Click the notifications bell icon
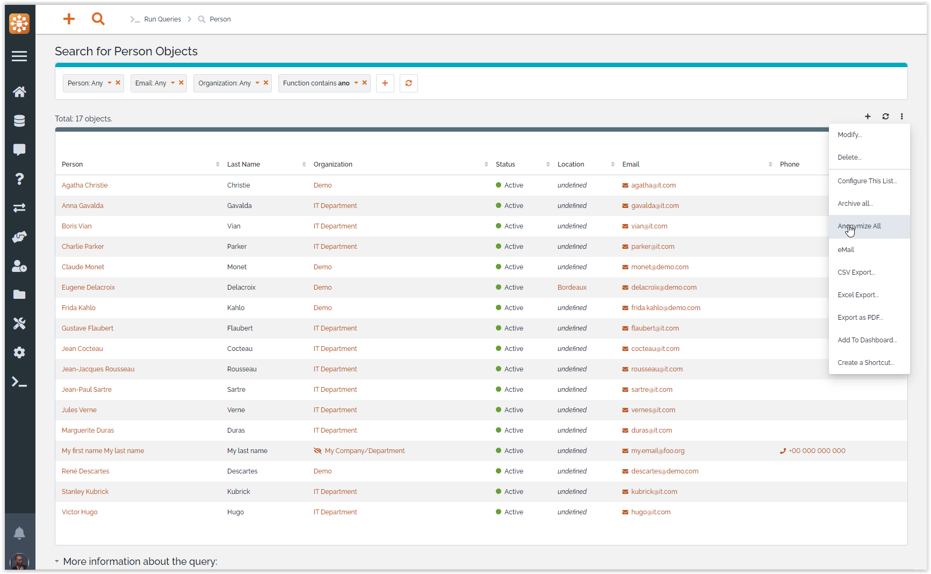 pos(19,533)
